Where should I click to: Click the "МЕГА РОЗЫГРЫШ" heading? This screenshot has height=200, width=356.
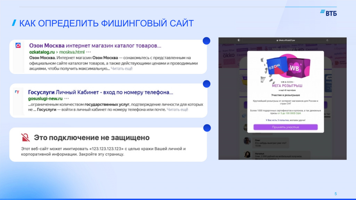[x=287, y=86]
